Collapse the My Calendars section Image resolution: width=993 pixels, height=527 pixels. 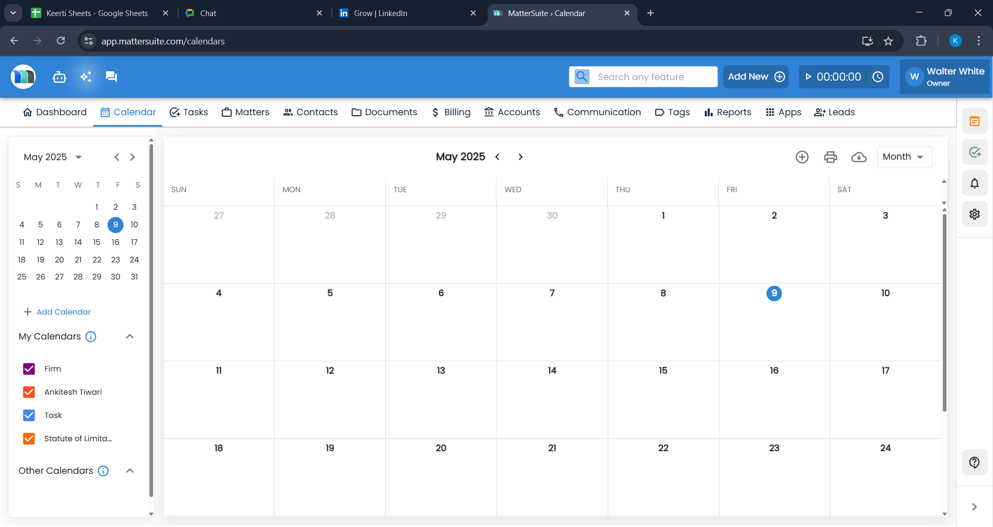click(x=130, y=336)
